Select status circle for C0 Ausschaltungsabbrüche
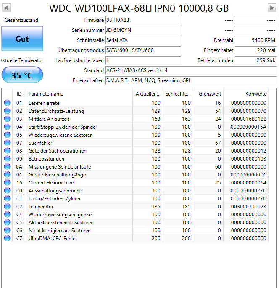Image resolution: width=279 pixels, height=288 pixels. (x=7, y=190)
